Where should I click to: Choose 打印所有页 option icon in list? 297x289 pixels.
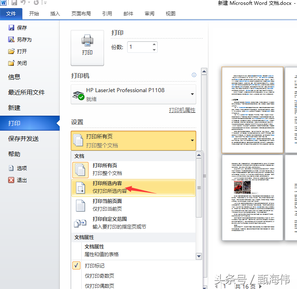(80, 170)
